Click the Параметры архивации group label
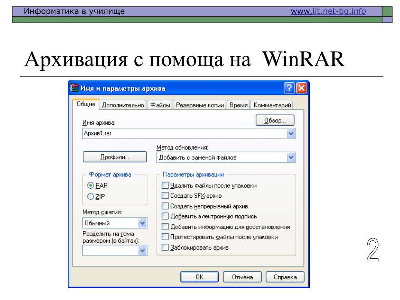 [x=193, y=175]
